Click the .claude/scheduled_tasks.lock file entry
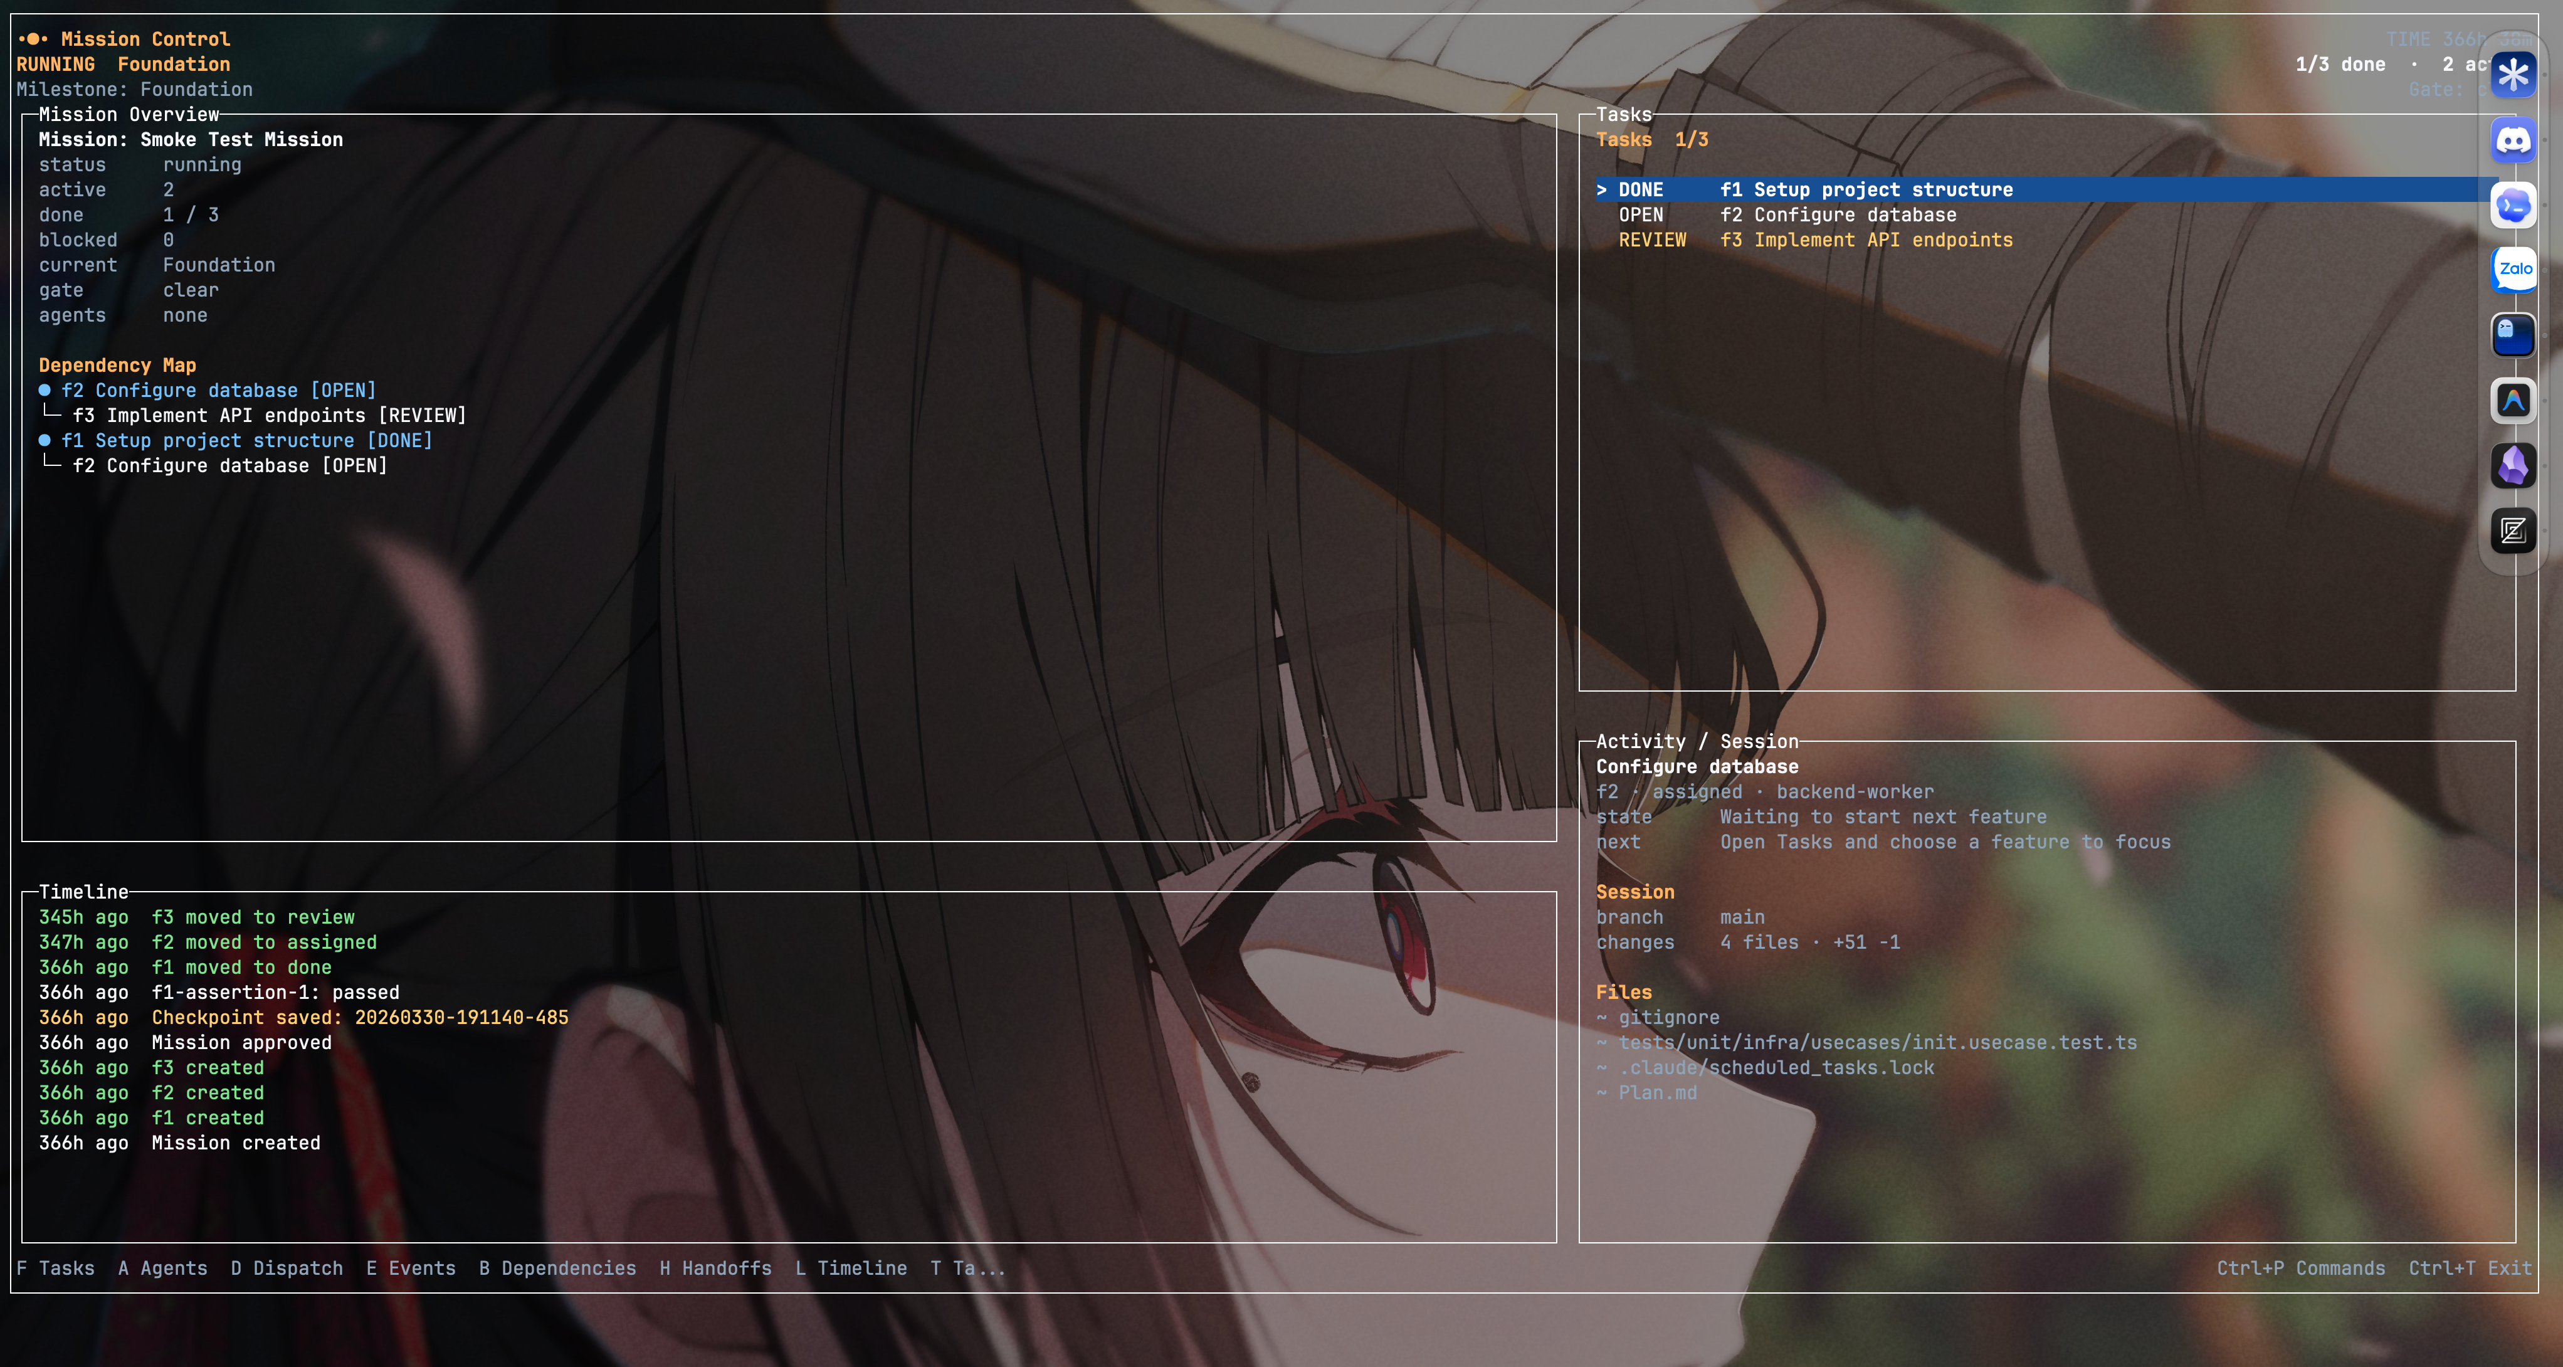Viewport: 2563px width, 1367px height. click(x=1765, y=1067)
